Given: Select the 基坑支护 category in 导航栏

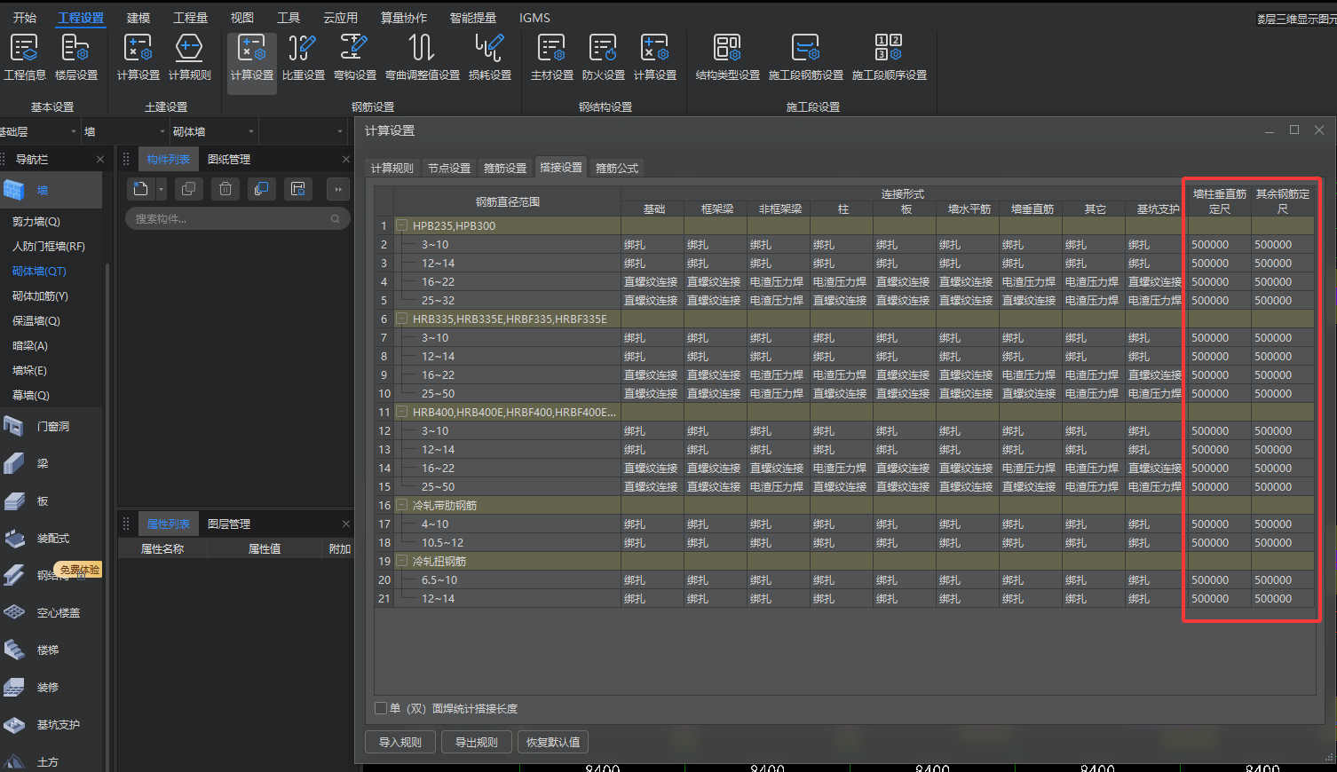Looking at the screenshot, I should pos(51,725).
